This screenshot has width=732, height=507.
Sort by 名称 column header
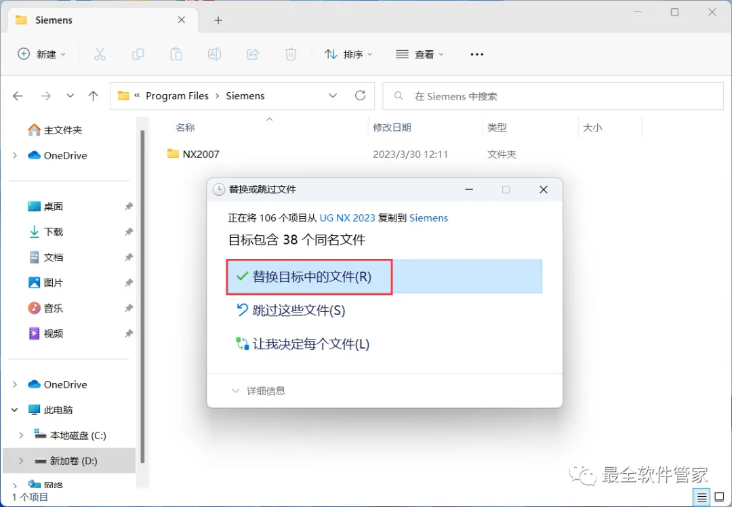point(185,127)
